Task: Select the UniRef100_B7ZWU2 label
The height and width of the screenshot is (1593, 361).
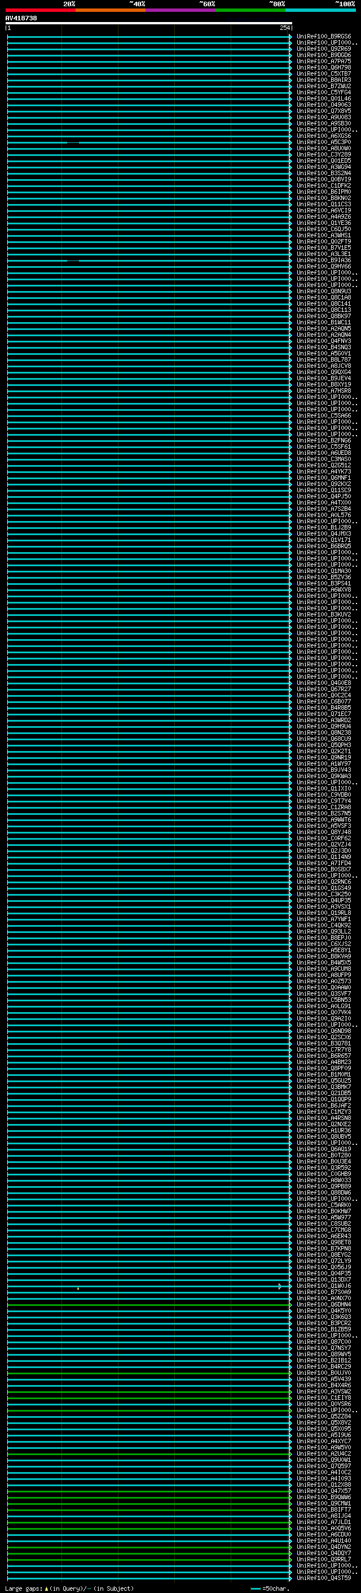Action: click(x=323, y=86)
